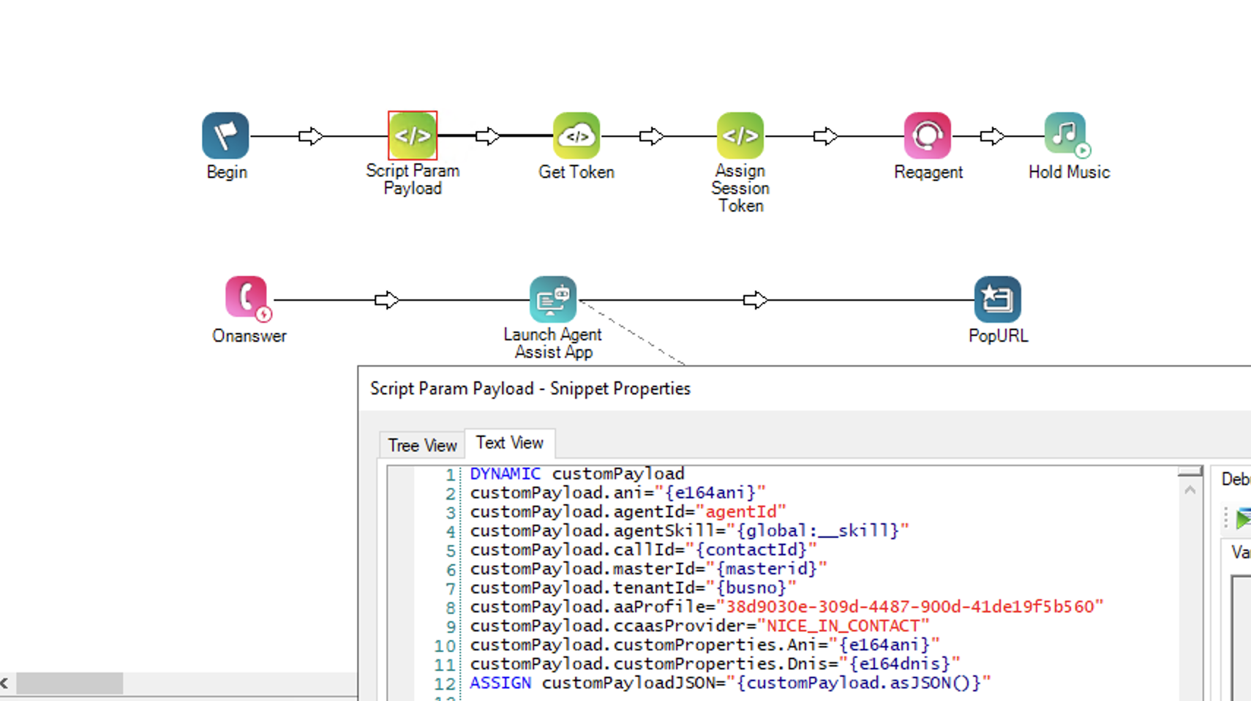This screenshot has height=701, width=1251.
Task: Click the connector arrow between Begin and Script Param Payload
Action: [x=310, y=136]
